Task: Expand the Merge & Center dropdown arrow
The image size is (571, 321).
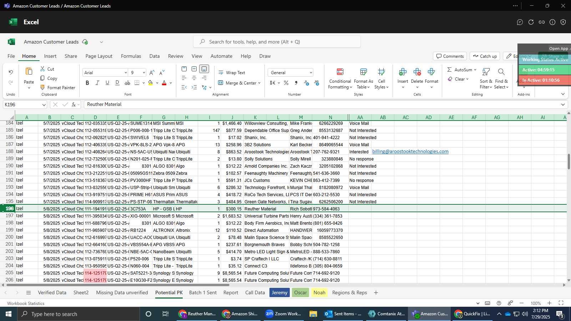Action: [x=259, y=83]
